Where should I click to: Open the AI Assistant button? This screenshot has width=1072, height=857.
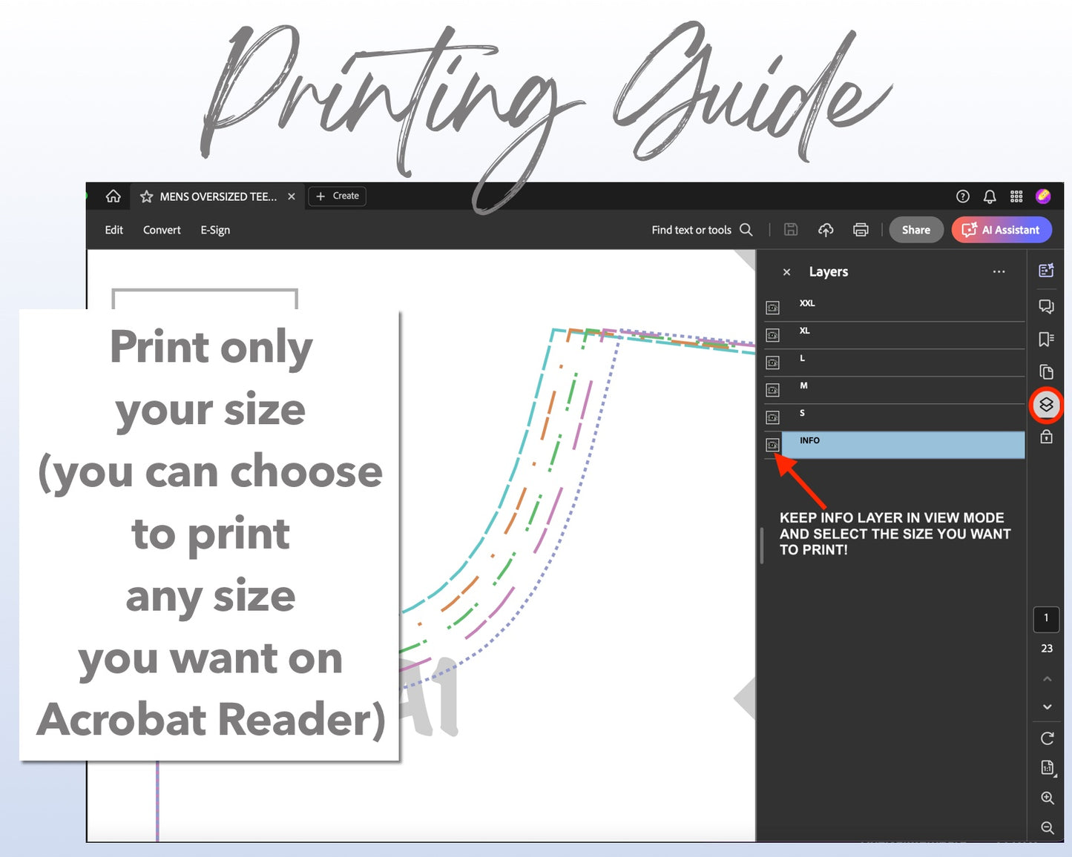pos(1002,230)
